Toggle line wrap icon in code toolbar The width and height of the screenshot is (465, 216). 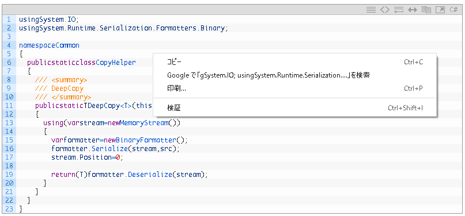coord(399,10)
